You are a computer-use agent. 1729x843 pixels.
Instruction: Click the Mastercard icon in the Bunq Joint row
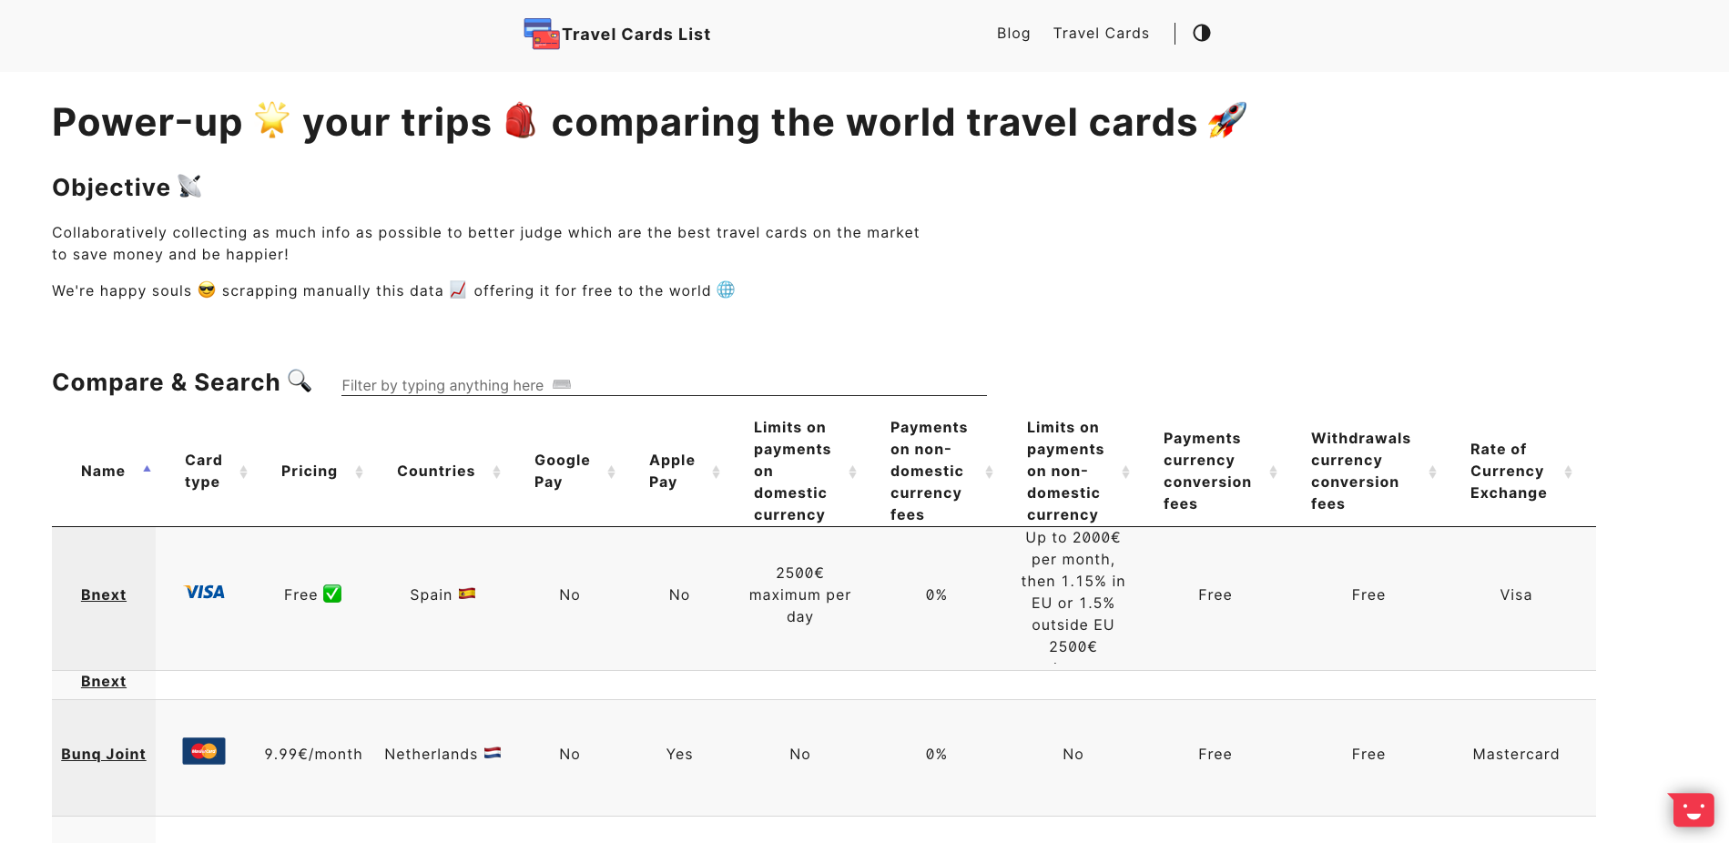click(x=204, y=750)
